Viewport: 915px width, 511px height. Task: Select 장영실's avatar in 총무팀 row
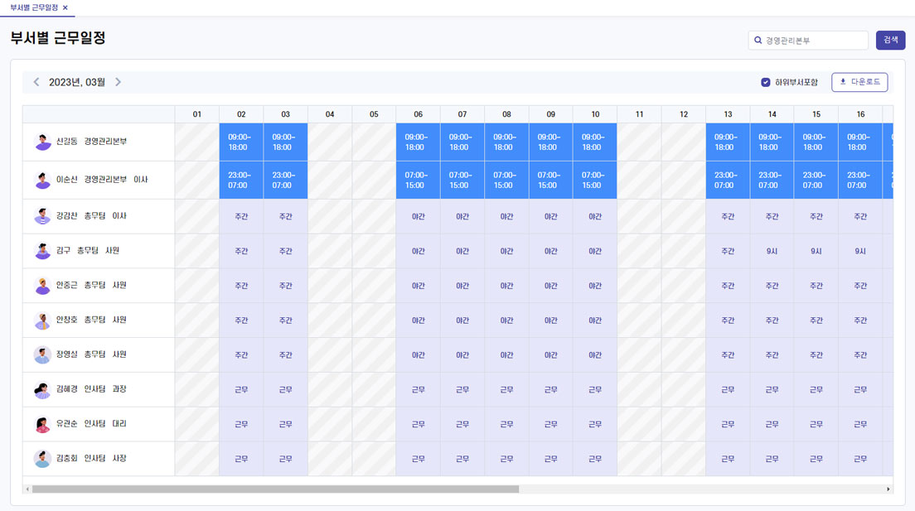click(x=42, y=354)
